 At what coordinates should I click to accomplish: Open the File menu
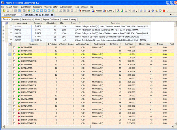[x=3, y=7]
